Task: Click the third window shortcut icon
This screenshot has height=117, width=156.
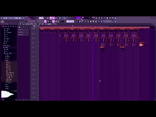Action: [51, 21]
